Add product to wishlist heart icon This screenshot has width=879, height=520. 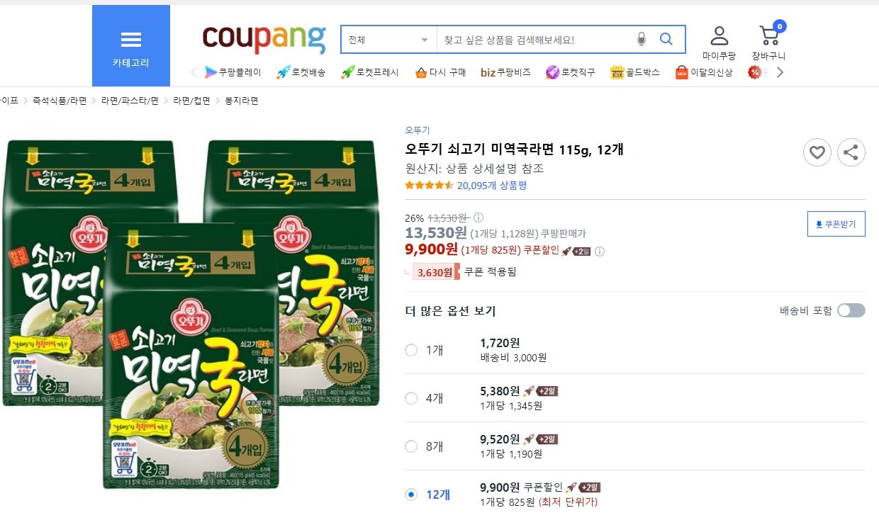click(817, 152)
